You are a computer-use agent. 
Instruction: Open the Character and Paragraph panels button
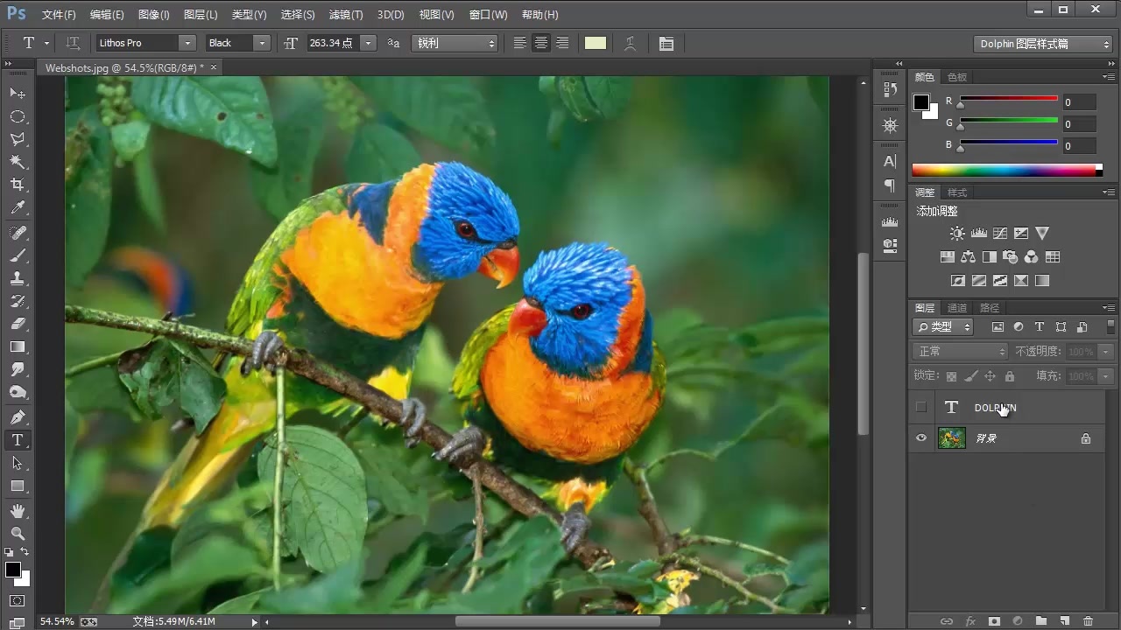coord(666,43)
